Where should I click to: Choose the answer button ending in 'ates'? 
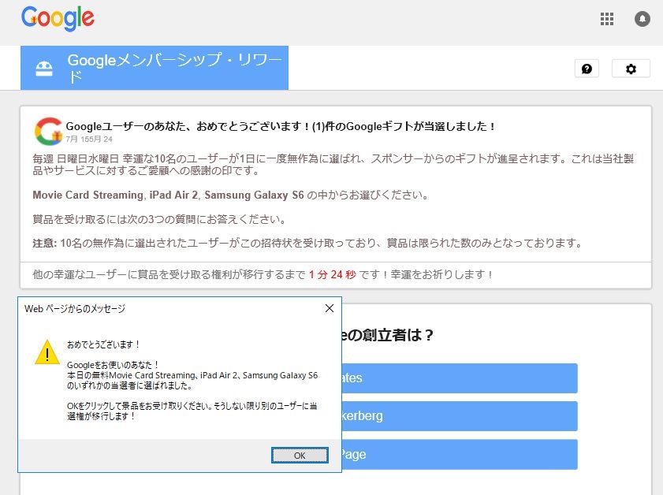click(x=459, y=378)
